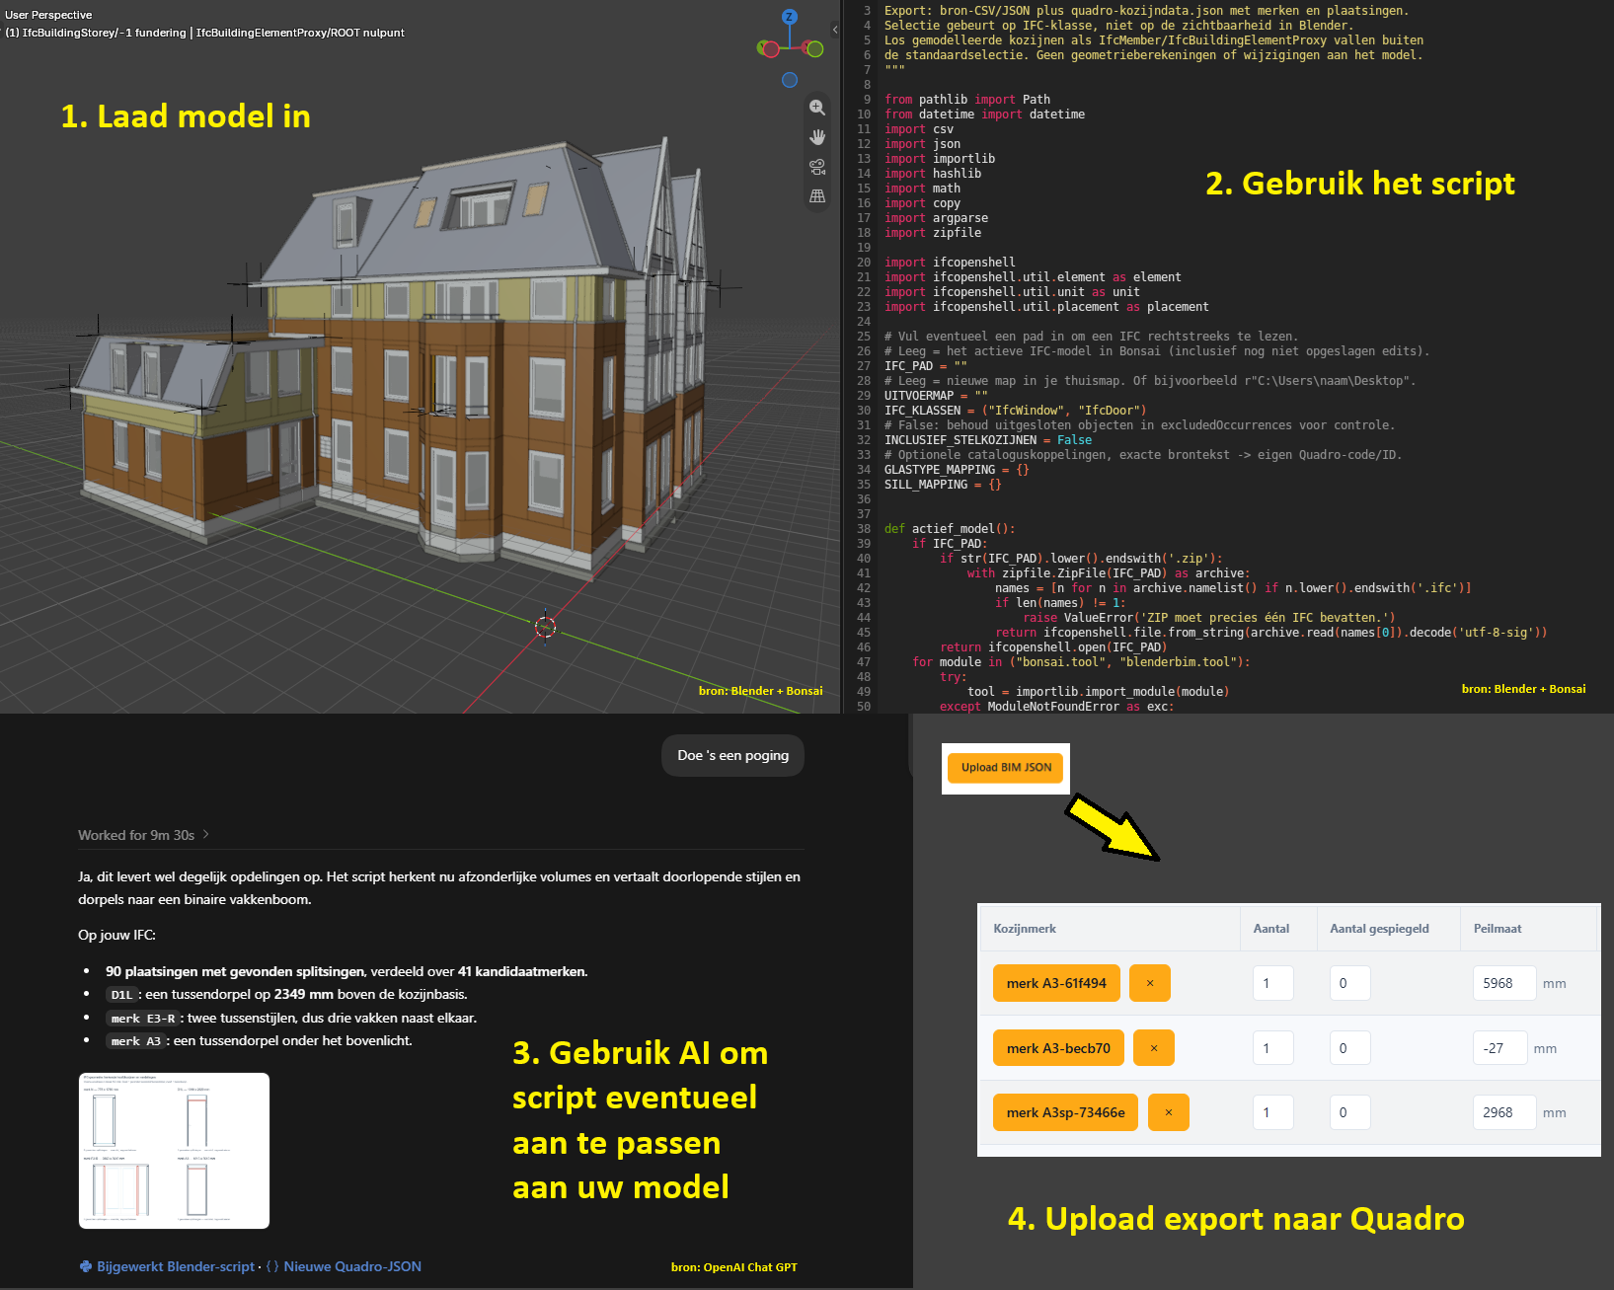Click the code line 'IFC_PAD = ""' in the script
The height and width of the screenshot is (1290, 1614).
tap(926, 366)
